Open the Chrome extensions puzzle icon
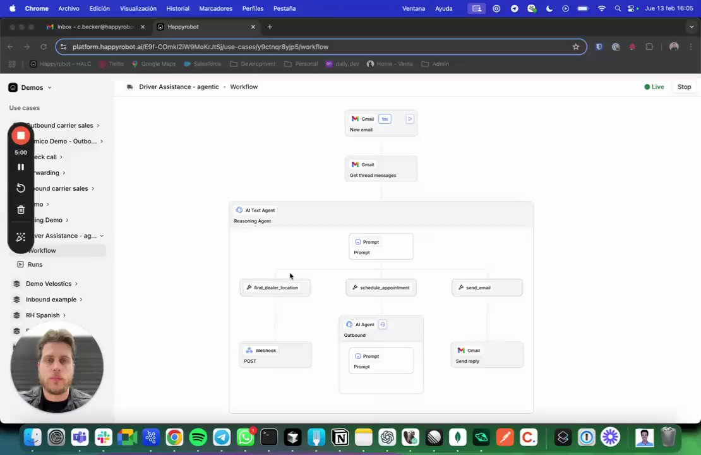The image size is (701, 455). pos(649,47)
